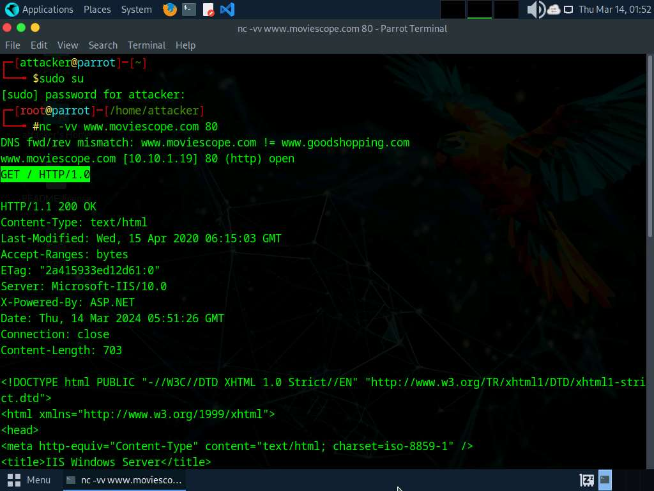Click the date and time clock
The height and width of the screenshot is (491, 654).
[614, 10]
